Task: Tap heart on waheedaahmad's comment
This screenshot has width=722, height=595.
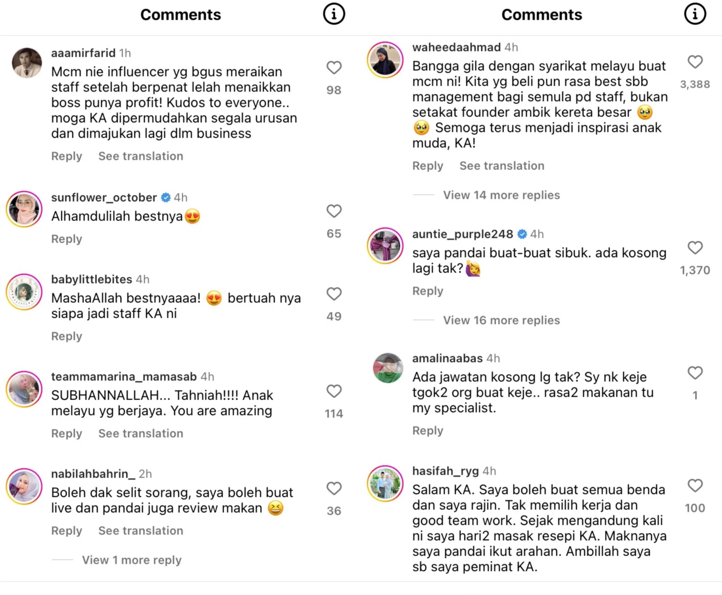Action: (x=695, y=62)
